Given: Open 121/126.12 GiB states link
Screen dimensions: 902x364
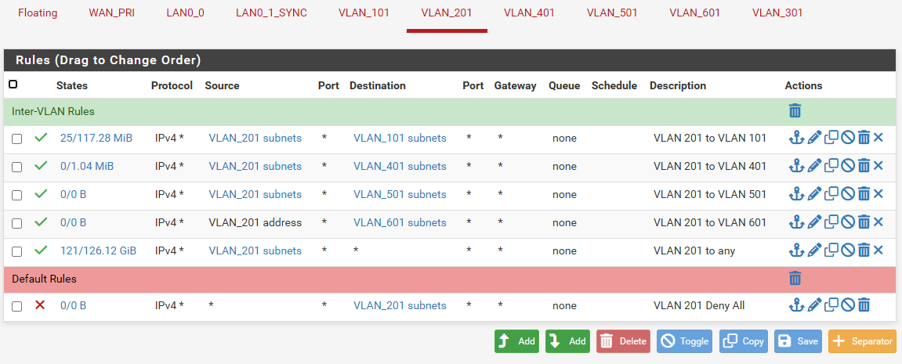Looking at the screenshot, I should click(x=98, y=251).
